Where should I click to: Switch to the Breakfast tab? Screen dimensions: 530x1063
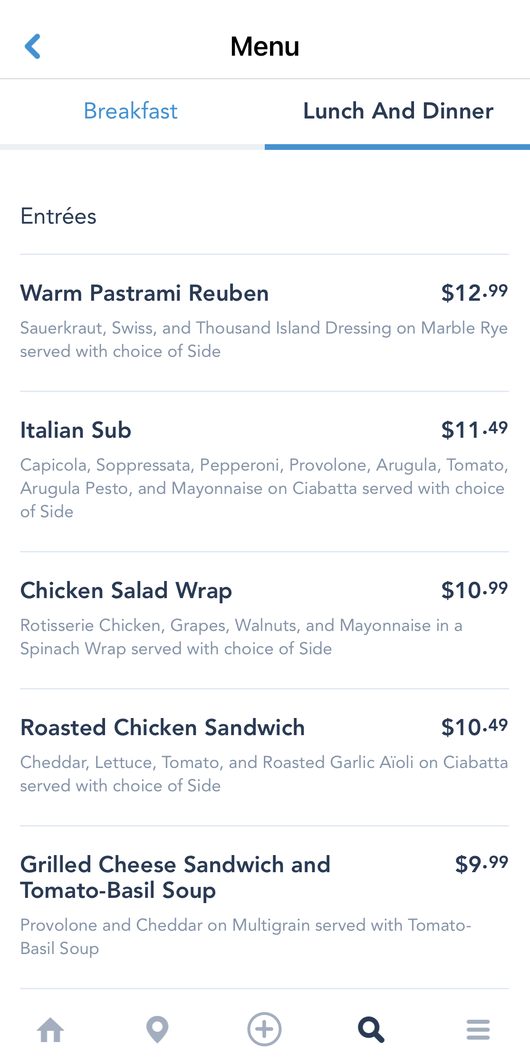tap(131, 111)
